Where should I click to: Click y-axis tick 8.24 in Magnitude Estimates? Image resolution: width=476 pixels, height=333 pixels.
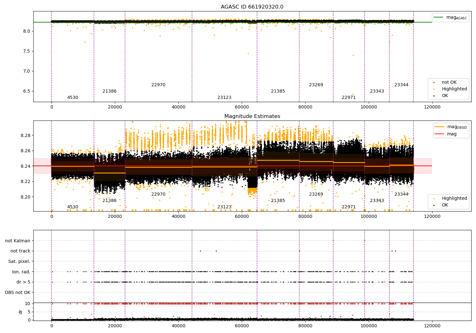tap(25, 166)
